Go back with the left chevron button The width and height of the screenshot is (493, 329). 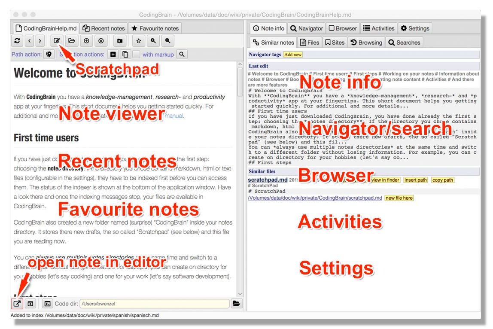(x=30, y=41)
